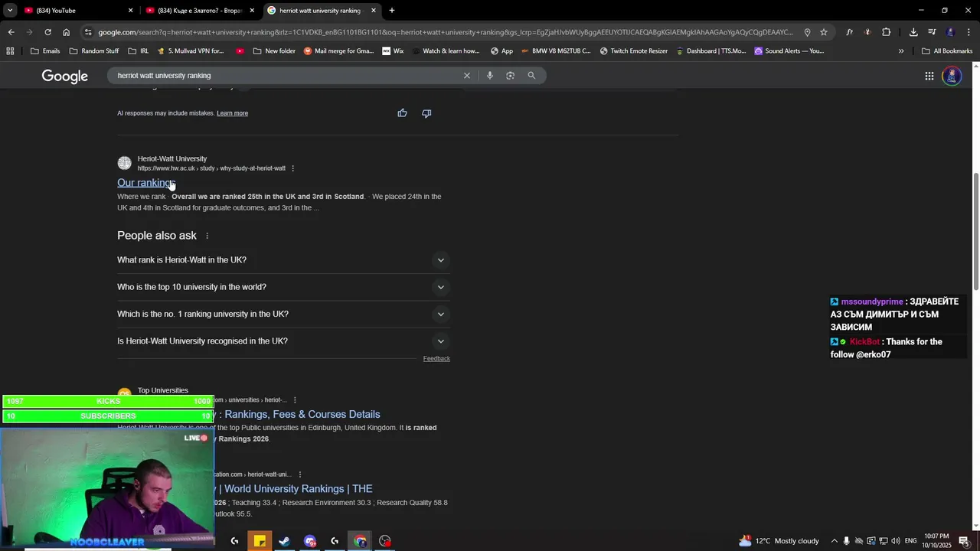Open the Mullvad VPN bookmark

[191, 51]
